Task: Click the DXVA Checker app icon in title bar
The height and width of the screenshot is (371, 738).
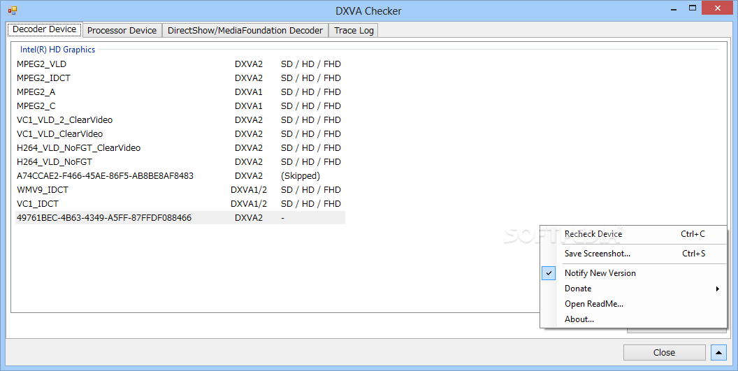Action: [13, 10]
